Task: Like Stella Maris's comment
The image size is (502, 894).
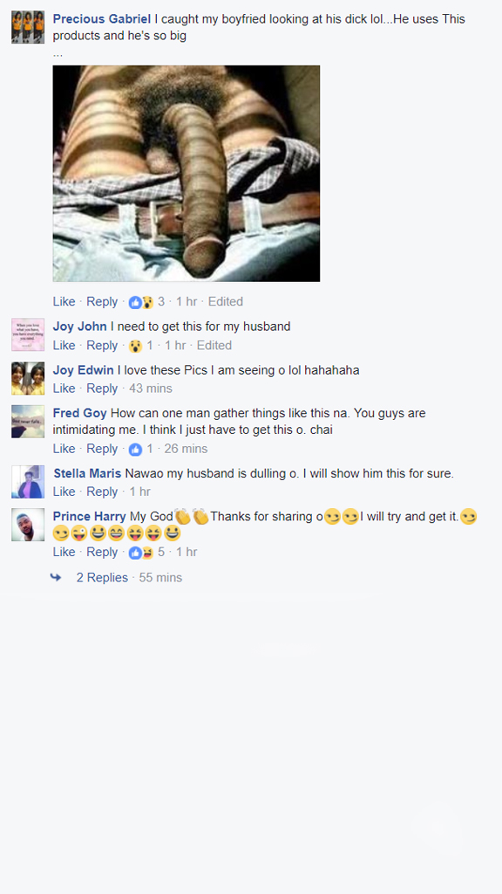Action: [x=64, y=492]
